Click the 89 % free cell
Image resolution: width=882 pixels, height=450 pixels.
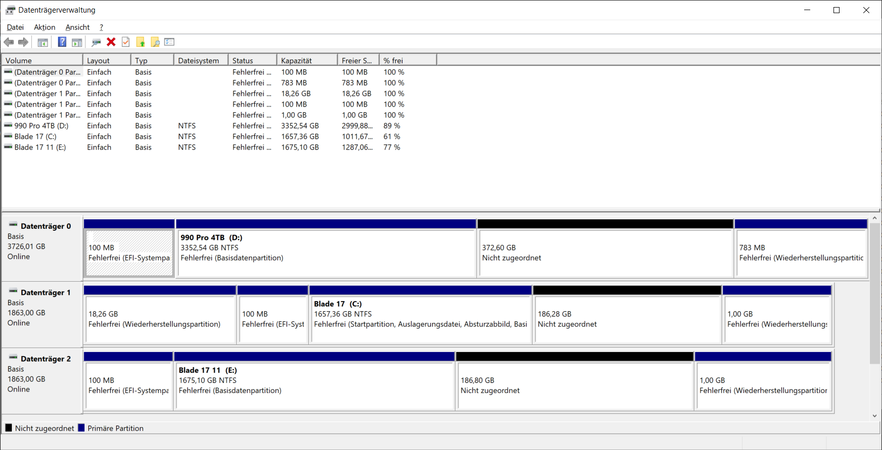point(392,126)
